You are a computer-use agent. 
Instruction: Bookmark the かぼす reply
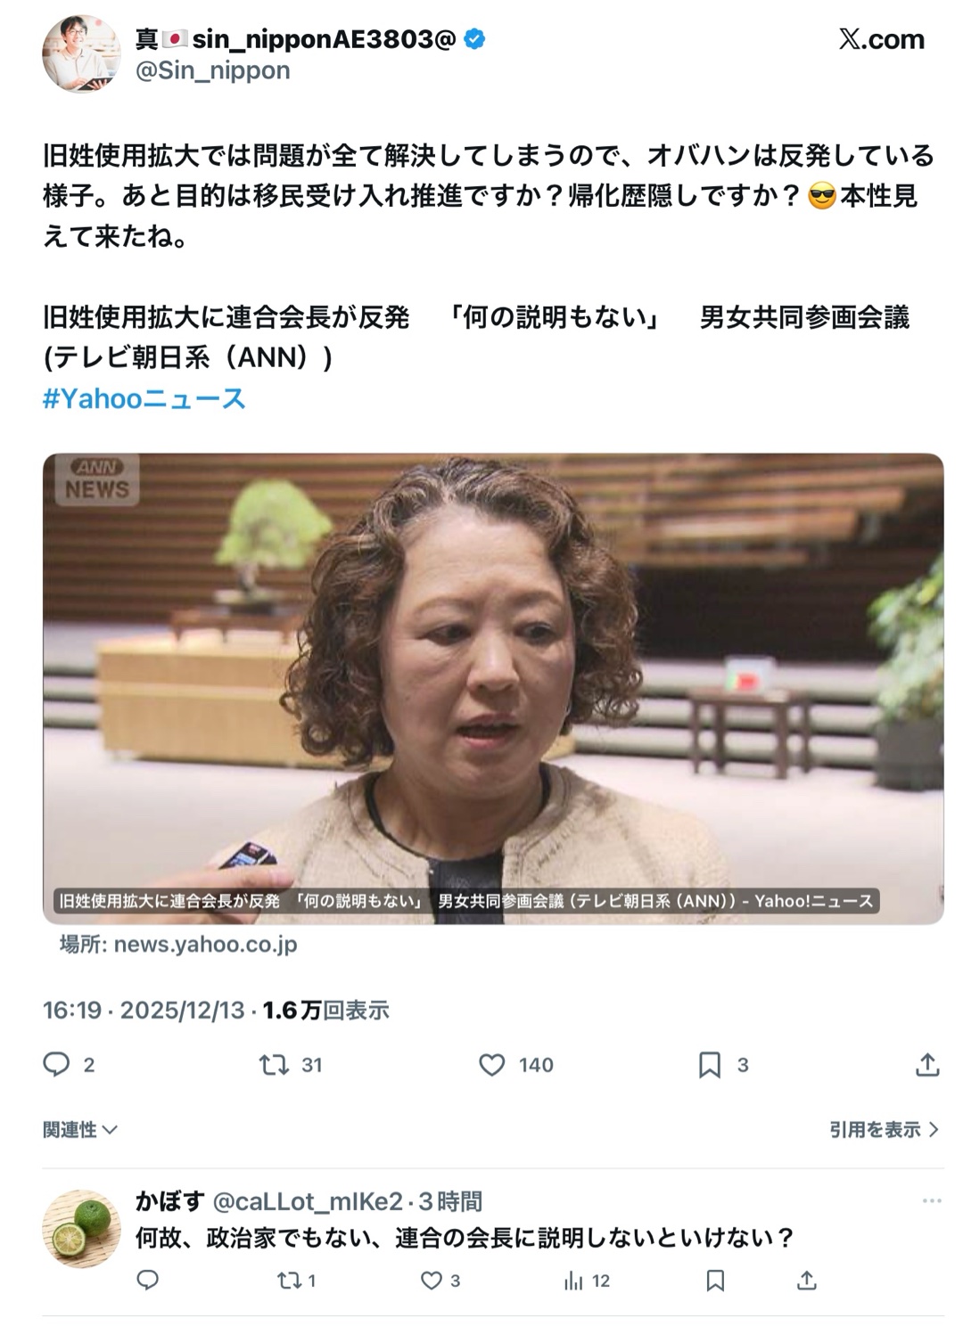click(715, 1281)
